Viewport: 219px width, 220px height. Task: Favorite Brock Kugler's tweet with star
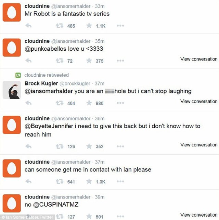pyautogui.click(x=89, y=103)
